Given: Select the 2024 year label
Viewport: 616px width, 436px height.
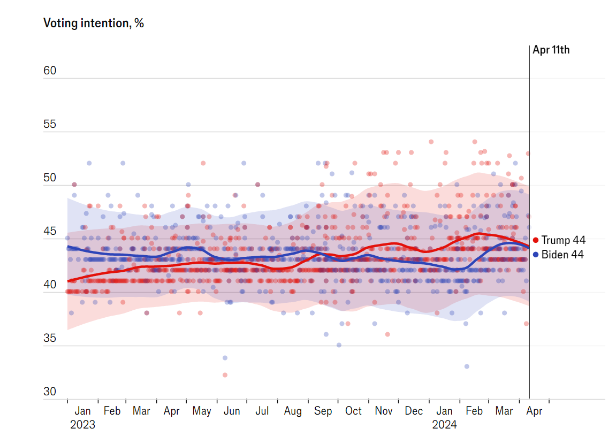Looking at the screenshot, I should pos(444,425).
